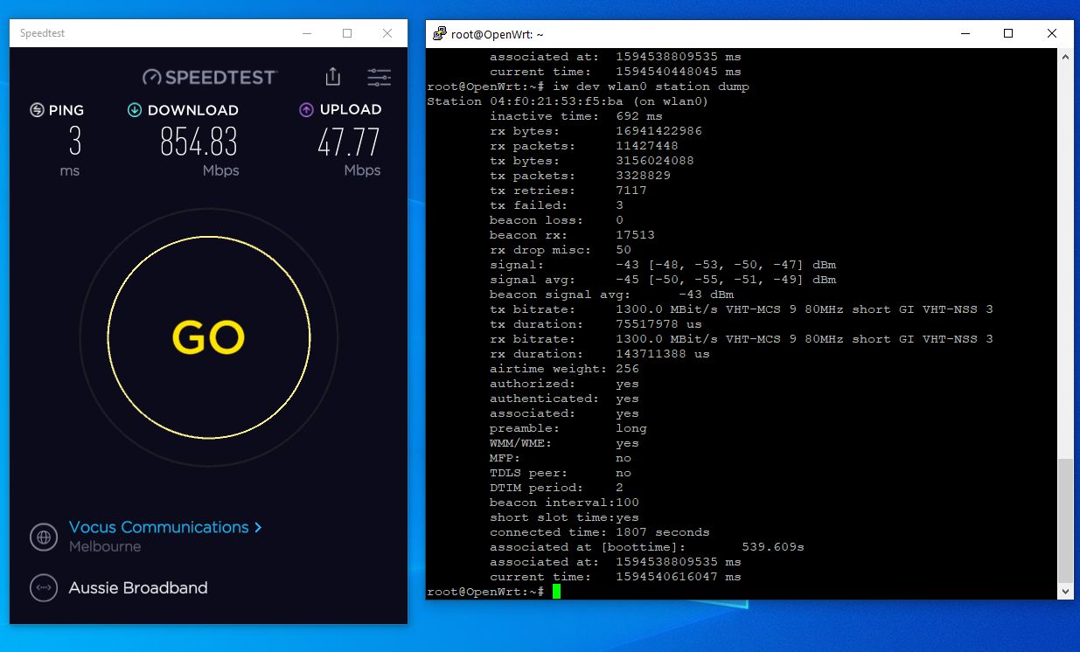The image size is (1080, 652).
Task: Click the Aussie Broadband connection icon
Action: click(x=44, y=588)
